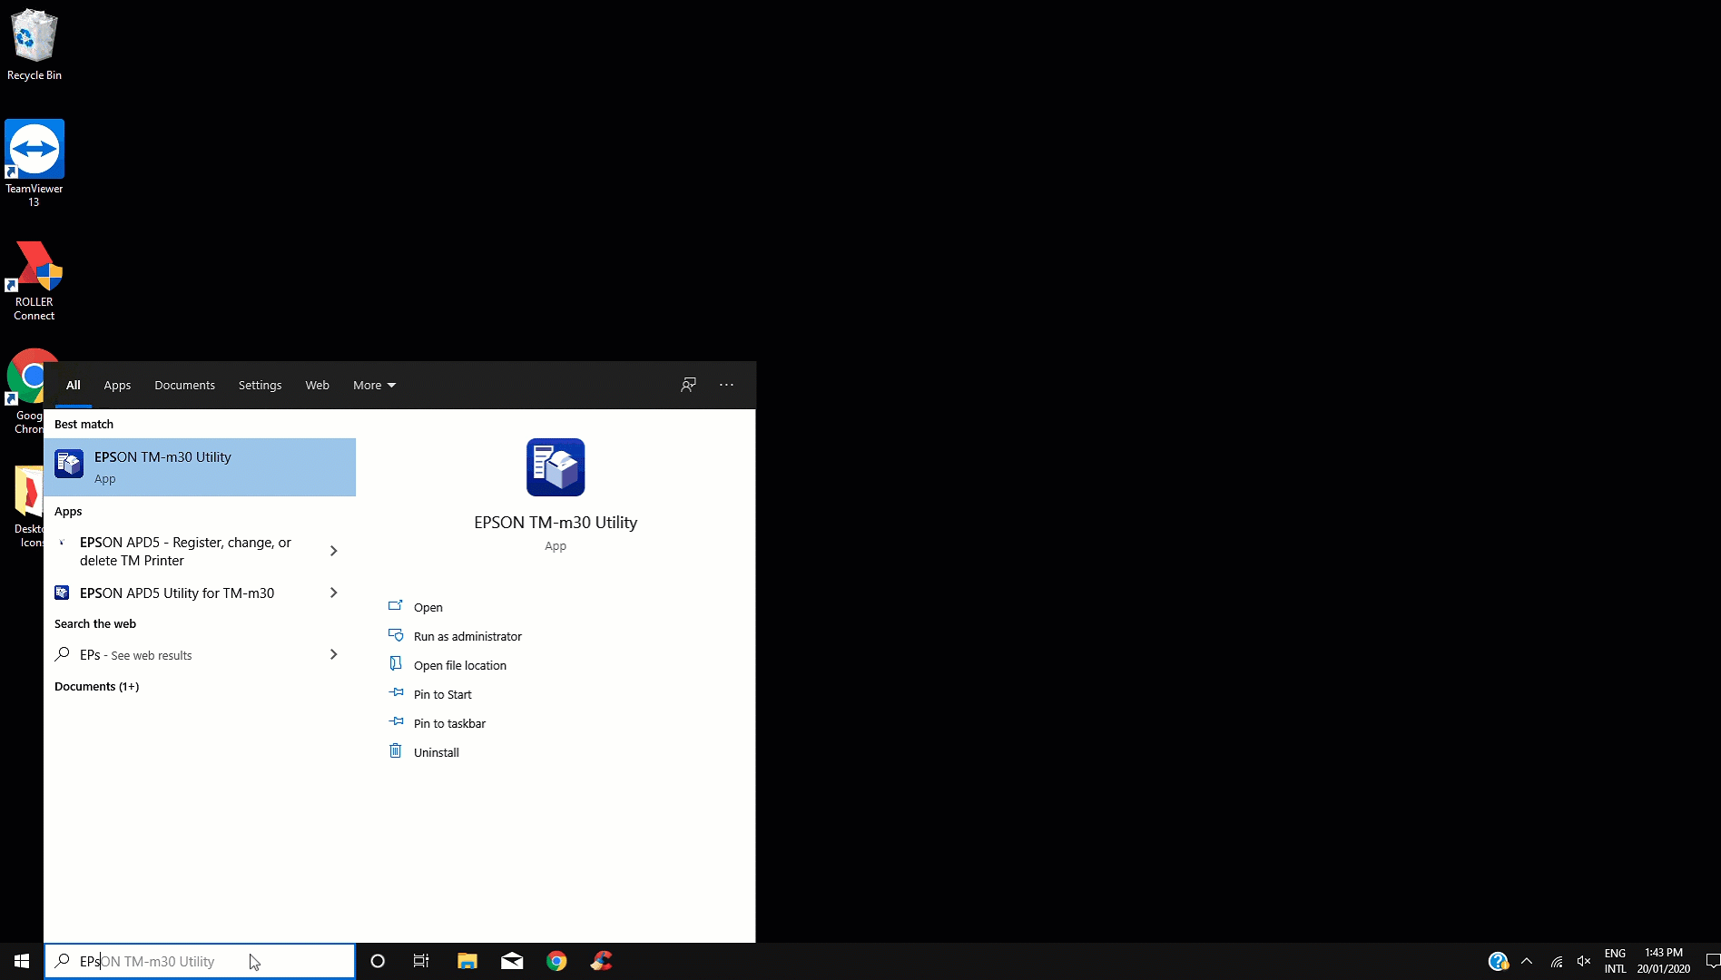Open the Desktop Icons folder
The image size is (1721, 980).
pos(27,499)
